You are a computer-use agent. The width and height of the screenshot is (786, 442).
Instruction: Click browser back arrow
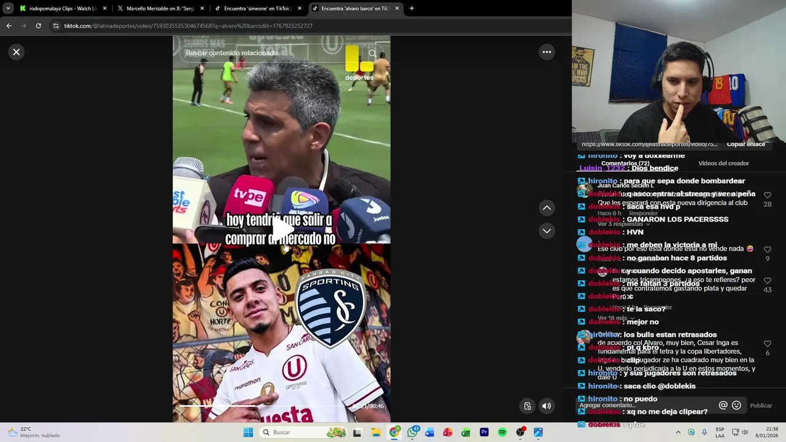point(9,26)
